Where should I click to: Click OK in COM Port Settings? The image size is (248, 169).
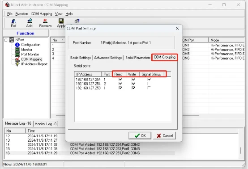tap(140, 135)
